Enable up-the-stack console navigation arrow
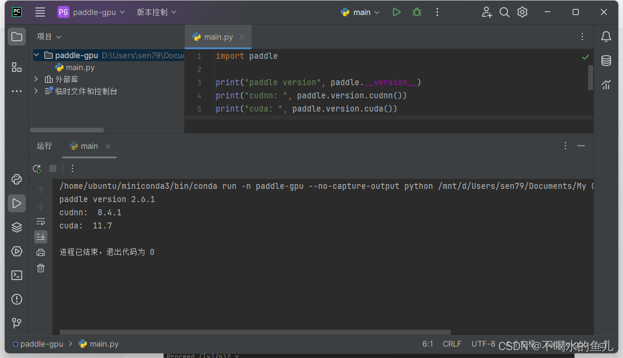Image resolution: width=623 pixels, height=358 pixels. (x=41, y=191)
